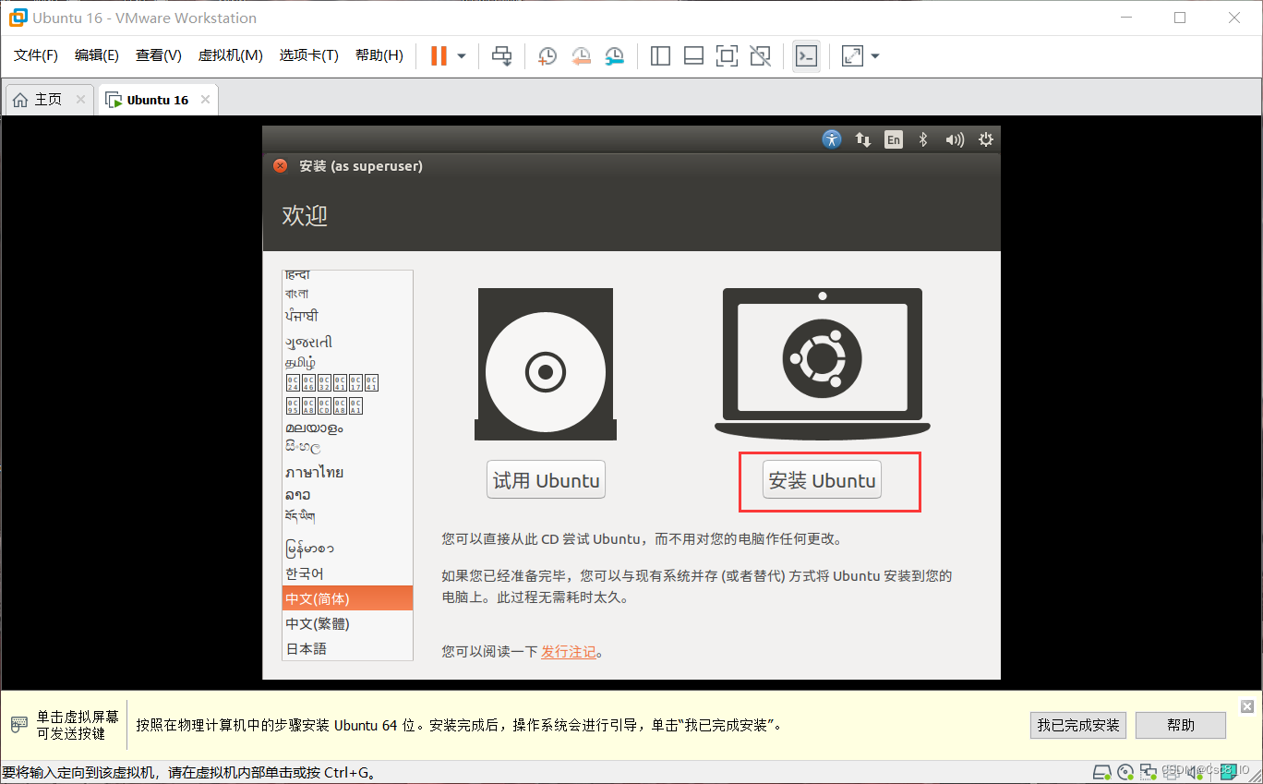Select ਪੰਜਾਬੀ in the language list
The image size is (1263, 784).
[347, 316]
